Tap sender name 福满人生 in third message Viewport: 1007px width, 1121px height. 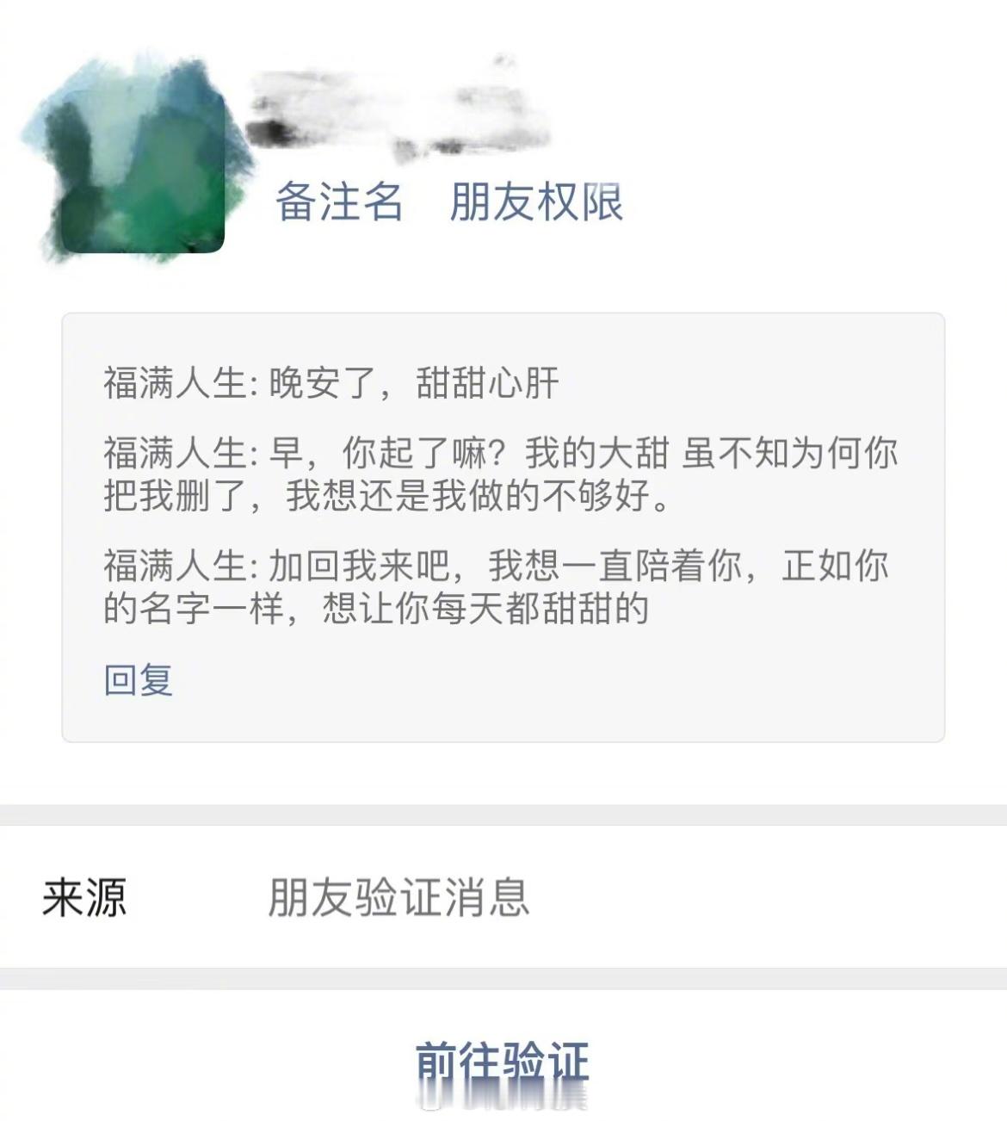click(x=176, y=566)
